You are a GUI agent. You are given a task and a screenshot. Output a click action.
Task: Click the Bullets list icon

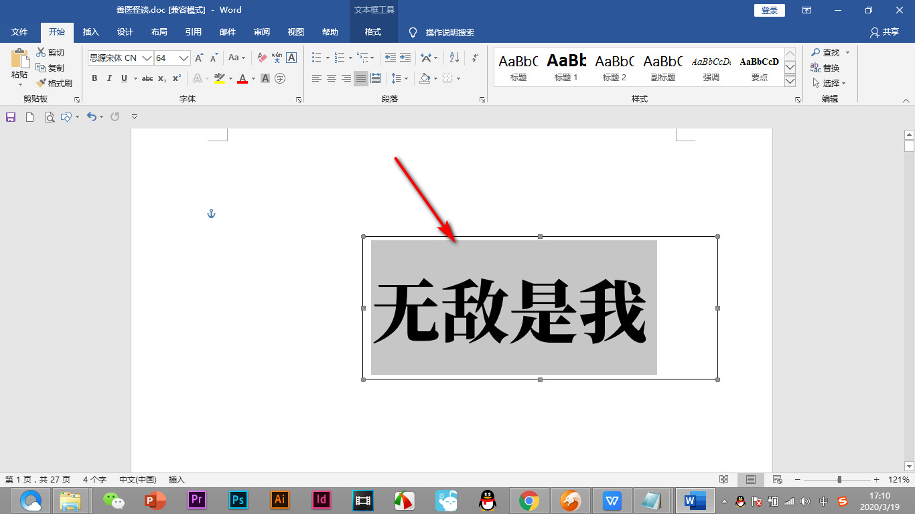tap(317, 58)
